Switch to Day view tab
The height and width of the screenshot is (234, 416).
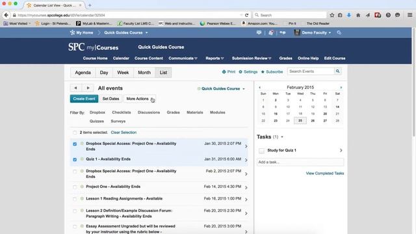pos(104,72)
